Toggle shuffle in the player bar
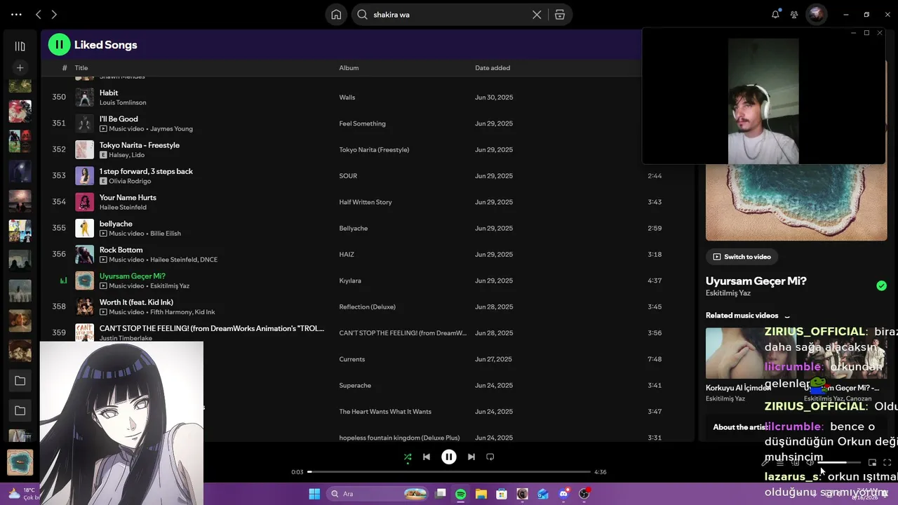Viewport: 898px width, 505px height. pyautogui.click(x=408, y=457)
